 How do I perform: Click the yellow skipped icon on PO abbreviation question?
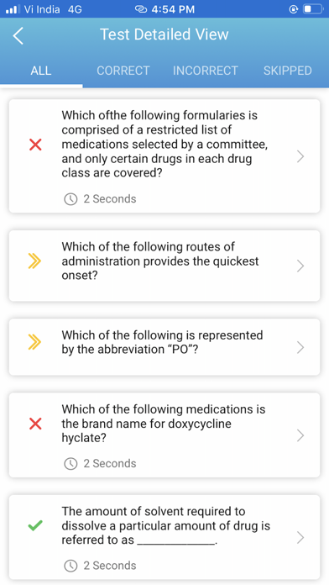coord(34,342)
